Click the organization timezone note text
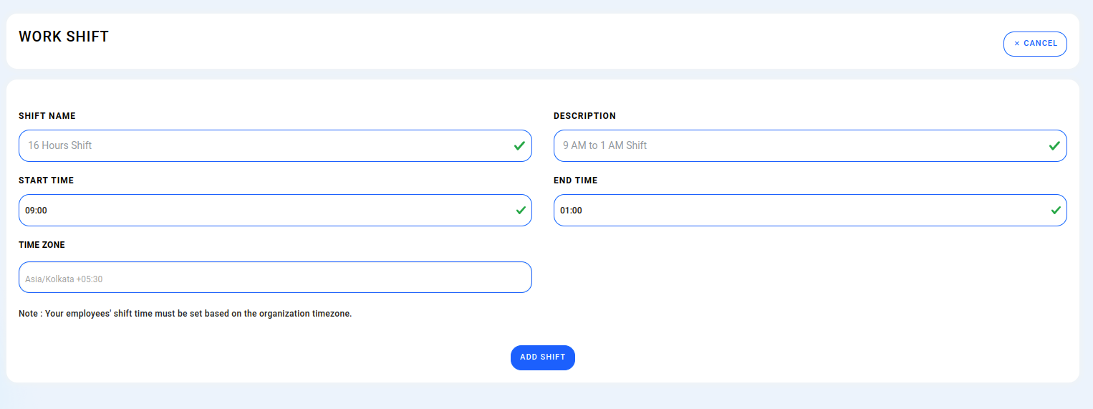The image size is (1093, 409). coord(186,314)
